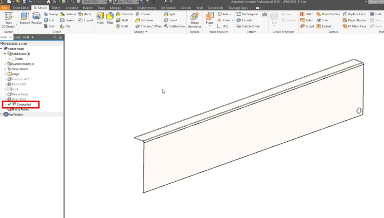Select the Hole tool
The image size is (384, 218).
coord(100,18)
